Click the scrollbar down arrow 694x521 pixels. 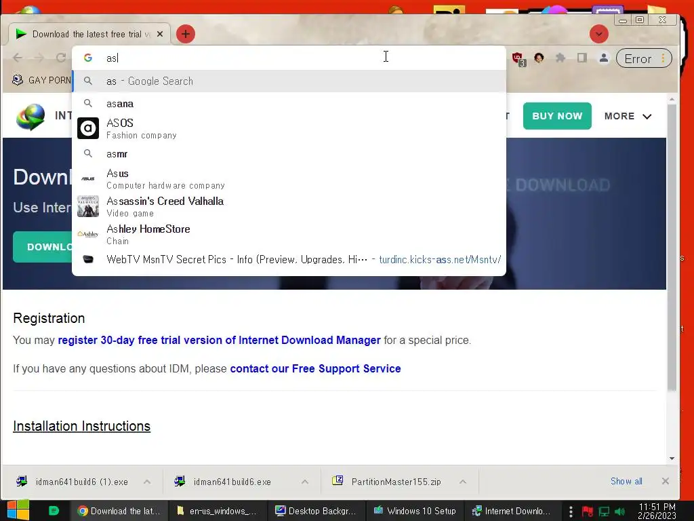point(672,459)
